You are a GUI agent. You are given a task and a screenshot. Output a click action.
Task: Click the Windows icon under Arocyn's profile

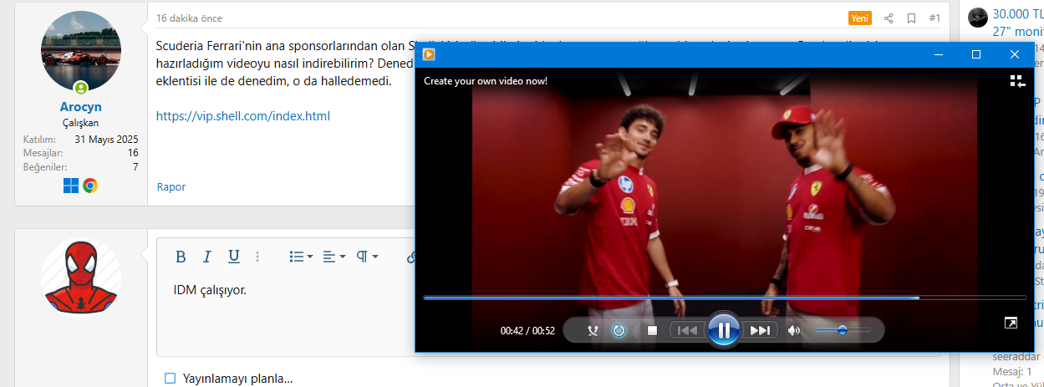[72, 185]
